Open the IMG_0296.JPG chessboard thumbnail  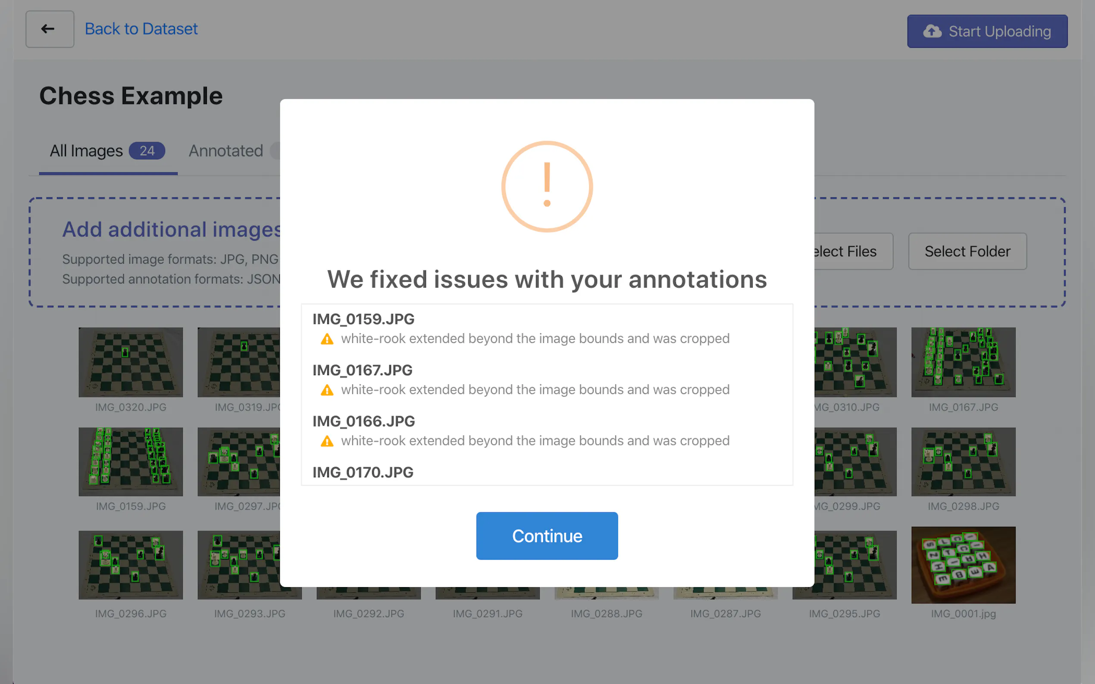[x=130, y=565]
